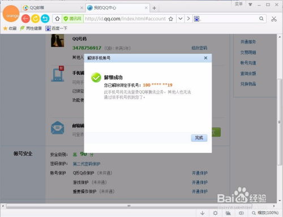This screenshot has width=283, height=217.
Task: Click the 修改密码 link
Action: pyautogui.click(x=199, y=48)
